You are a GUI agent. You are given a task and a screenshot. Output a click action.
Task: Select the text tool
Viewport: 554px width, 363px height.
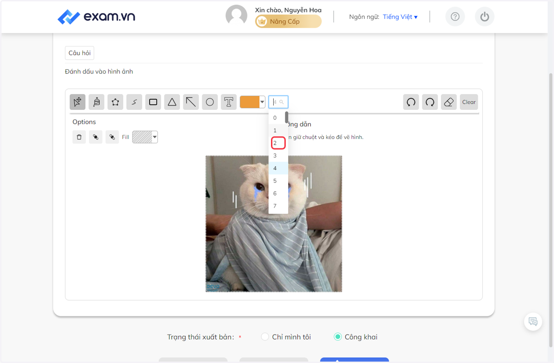click(x=229, y=102)
